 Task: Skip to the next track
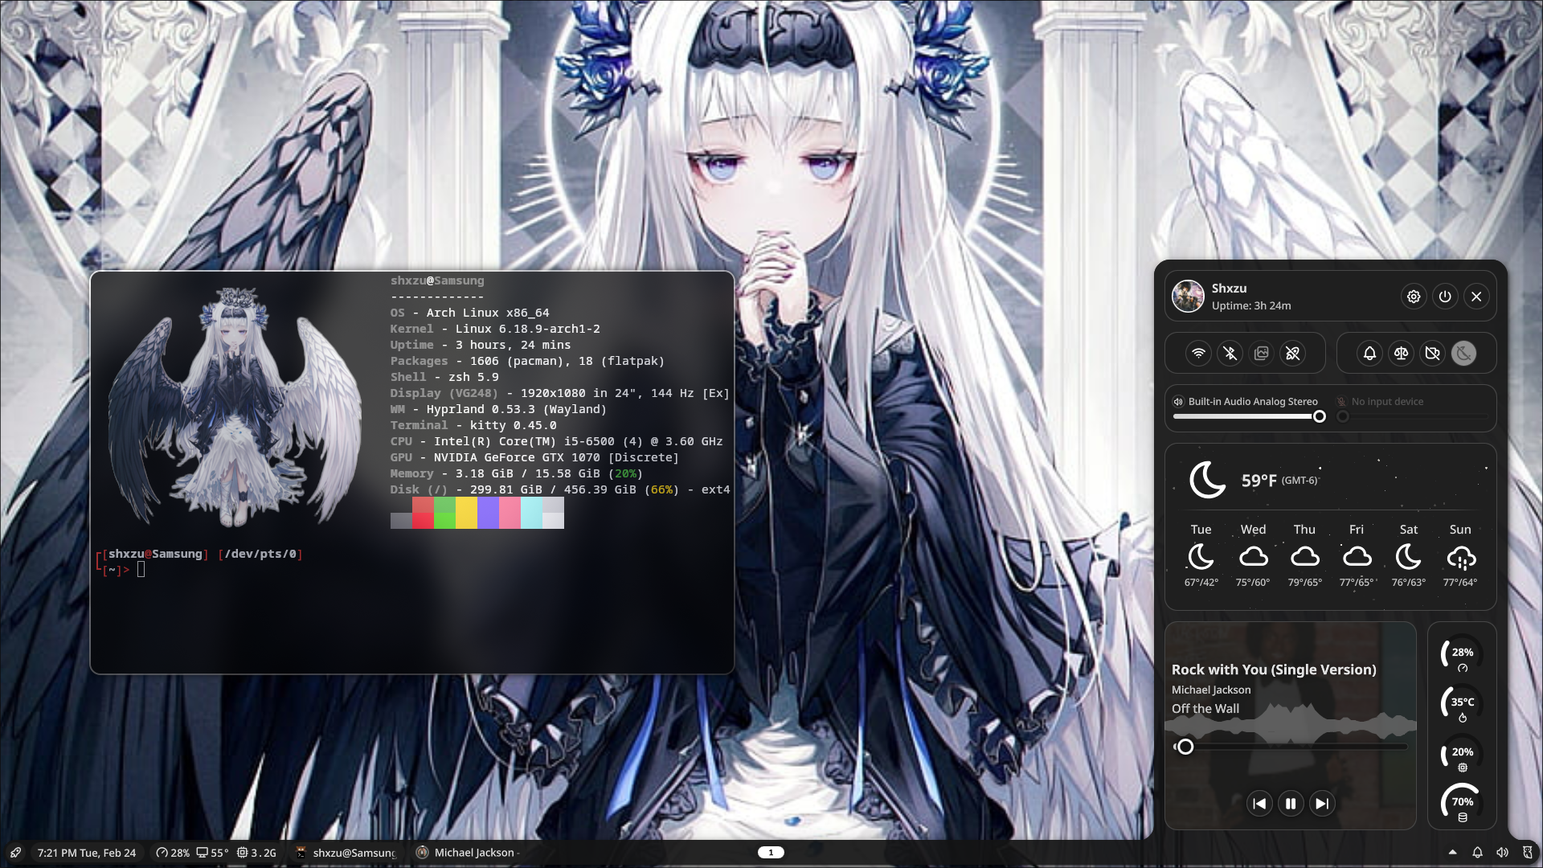coord(1322,804)
